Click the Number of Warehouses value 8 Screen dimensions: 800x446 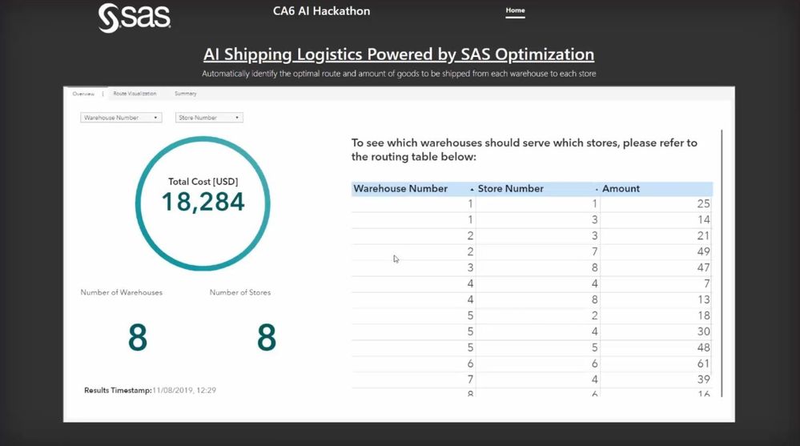(138, 337)
